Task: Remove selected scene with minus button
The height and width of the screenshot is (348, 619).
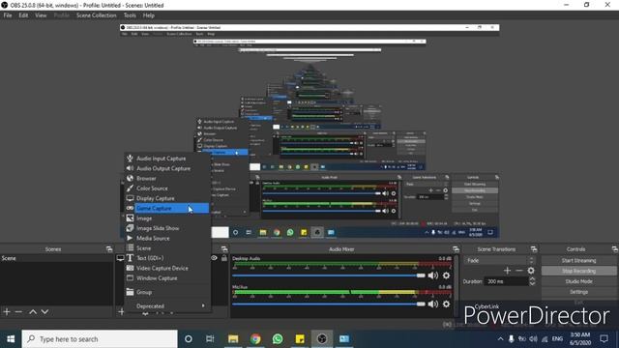Action: tap(18, 311)
